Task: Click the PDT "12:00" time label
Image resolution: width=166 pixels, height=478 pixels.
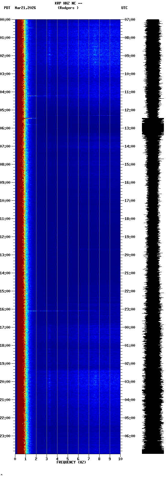Action: 5,237
